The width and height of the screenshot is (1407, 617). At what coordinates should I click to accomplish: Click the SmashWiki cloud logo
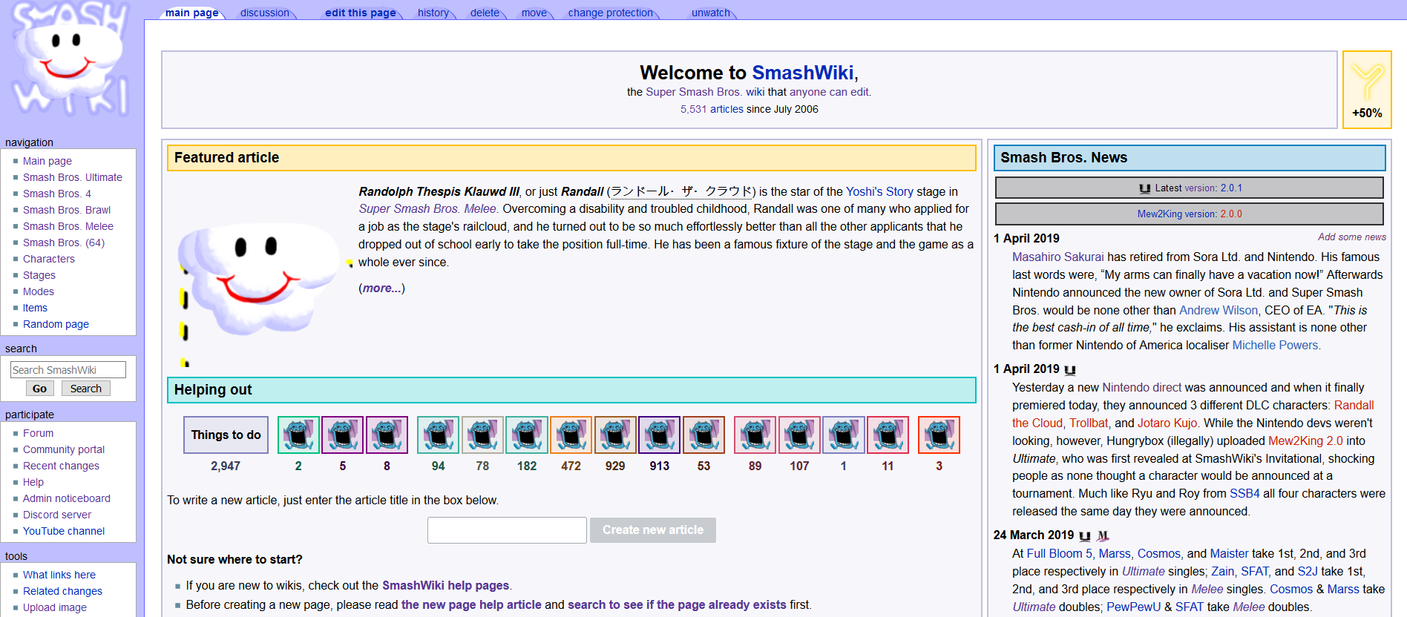pyautogui.click(x=70, y=59)
